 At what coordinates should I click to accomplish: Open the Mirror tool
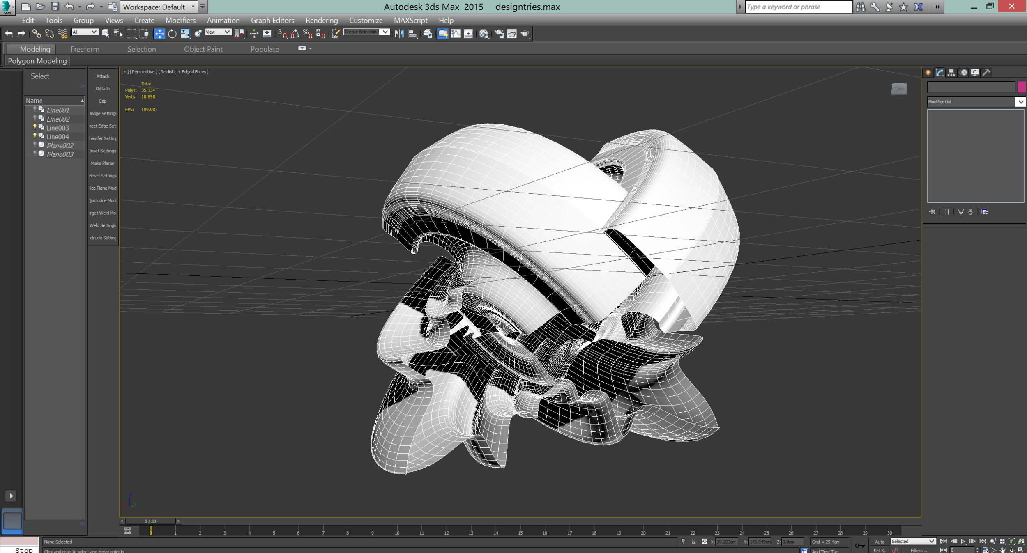(399, 34)
